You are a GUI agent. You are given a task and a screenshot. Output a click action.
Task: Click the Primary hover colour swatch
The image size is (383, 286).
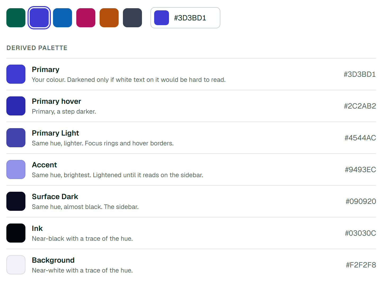(x=16, y=106)
